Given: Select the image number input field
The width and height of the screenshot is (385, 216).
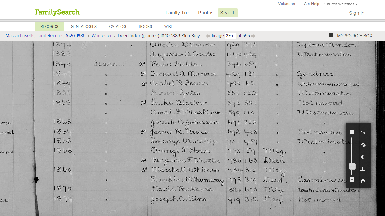Looking at the screenshot, I should point(230,36).
